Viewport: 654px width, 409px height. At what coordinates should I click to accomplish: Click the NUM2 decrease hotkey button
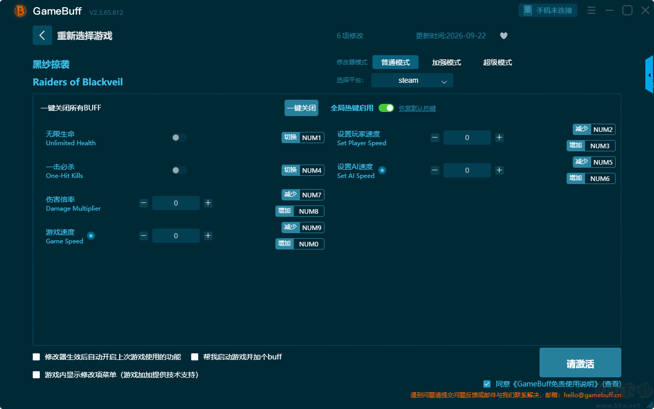[594, 129]
